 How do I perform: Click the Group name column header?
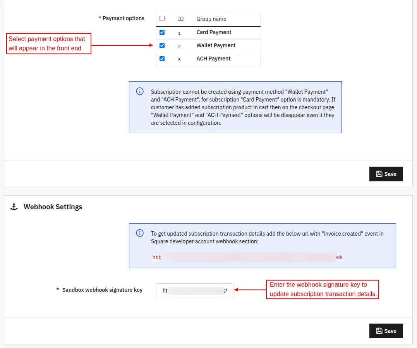(x=211, y=19)
